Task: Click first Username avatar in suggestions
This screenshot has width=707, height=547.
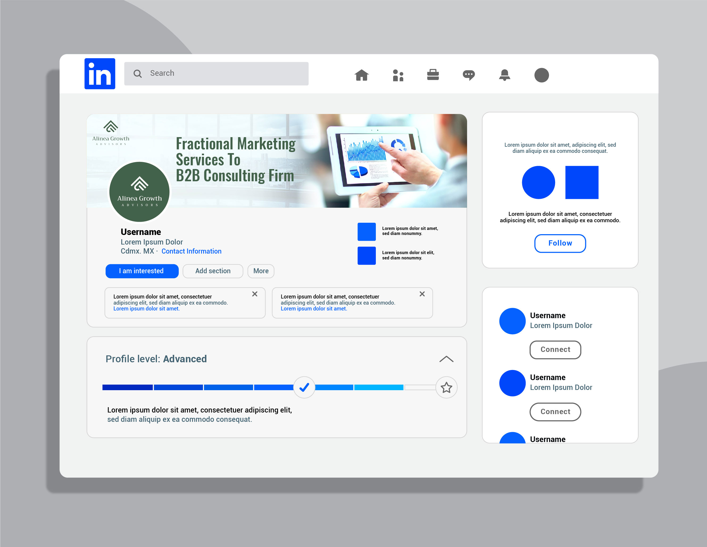Action: [x=513, y=321]
